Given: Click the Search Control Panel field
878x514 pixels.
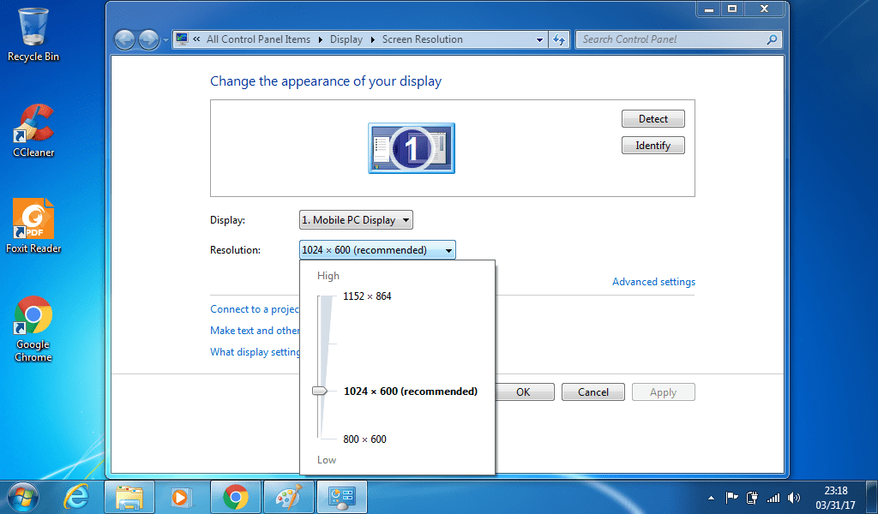Looking at the screenshot, I should tap(672, 39).
